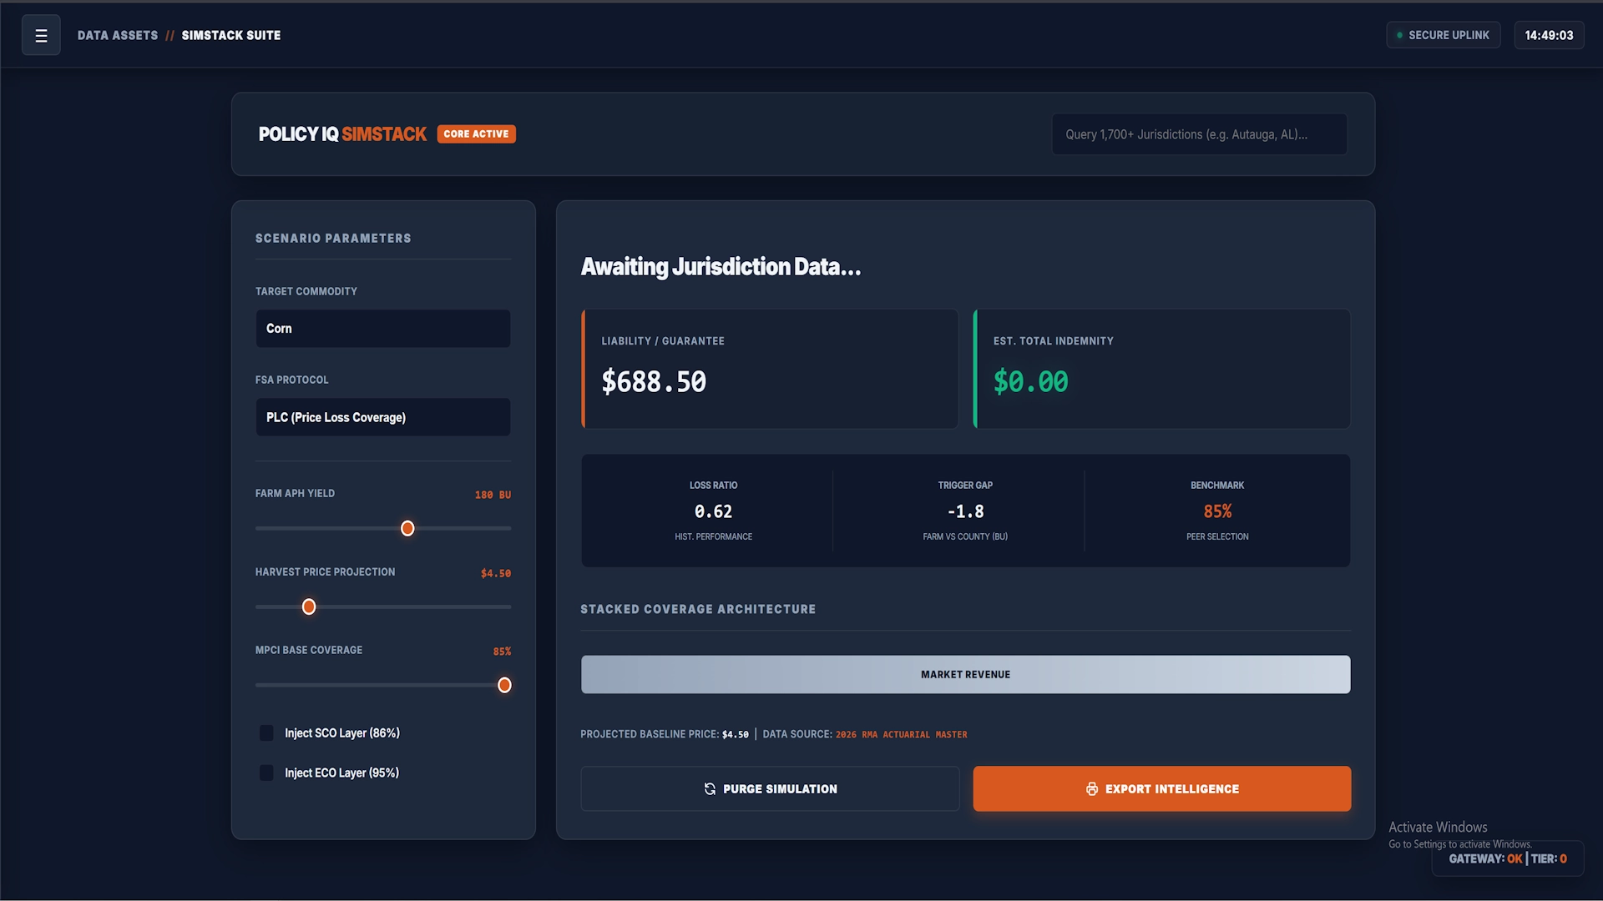Click the HIST. PERFORMANCE caption
Image resolution: width=1603 pixels, height=901 pixels.
tap(714, 536)
